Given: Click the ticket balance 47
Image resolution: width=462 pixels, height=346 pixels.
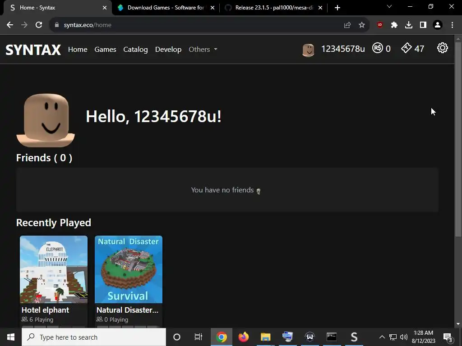Looking at the screenshot, I should click(x=419, y=49).
